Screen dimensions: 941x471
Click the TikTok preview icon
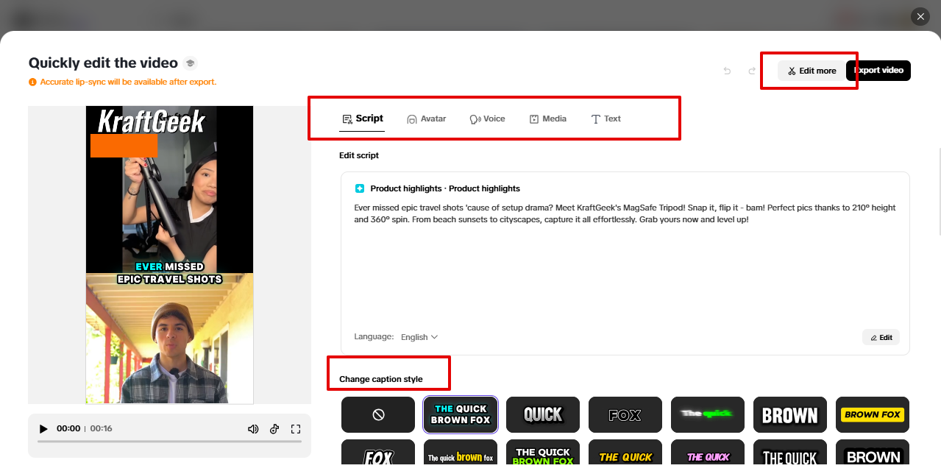point(274,429)
